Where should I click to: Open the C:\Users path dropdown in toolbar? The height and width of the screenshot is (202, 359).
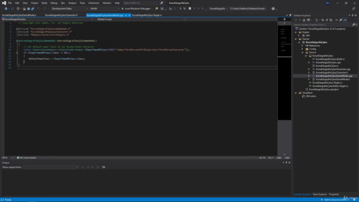248,9
